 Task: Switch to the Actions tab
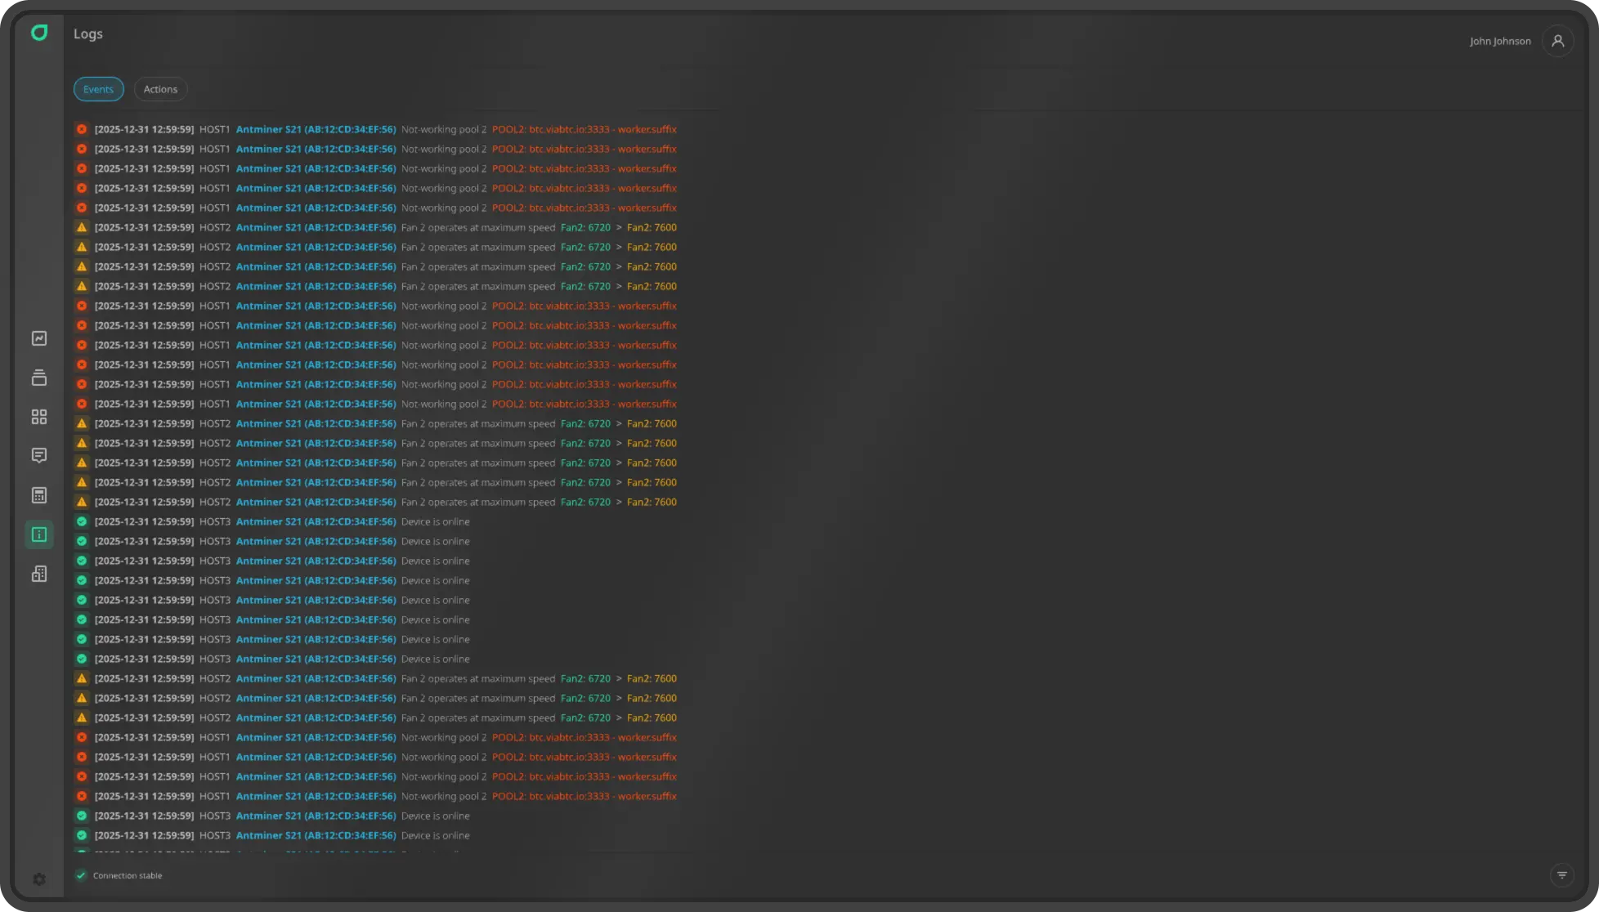coord(160,89)
